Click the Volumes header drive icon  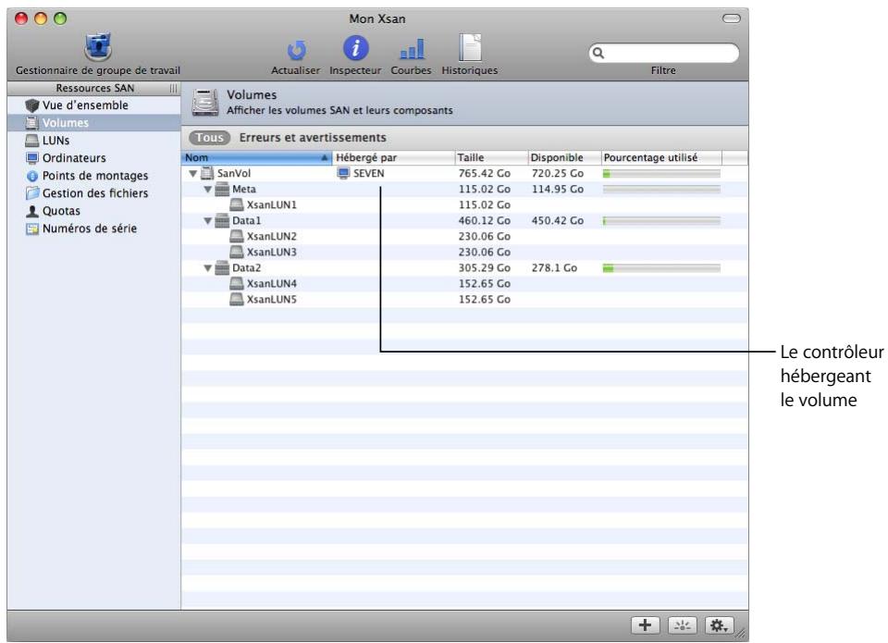click(205, 103)
